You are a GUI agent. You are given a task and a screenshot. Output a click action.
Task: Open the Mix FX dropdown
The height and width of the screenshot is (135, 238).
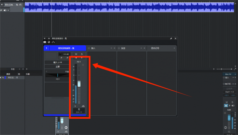point(229,74)
